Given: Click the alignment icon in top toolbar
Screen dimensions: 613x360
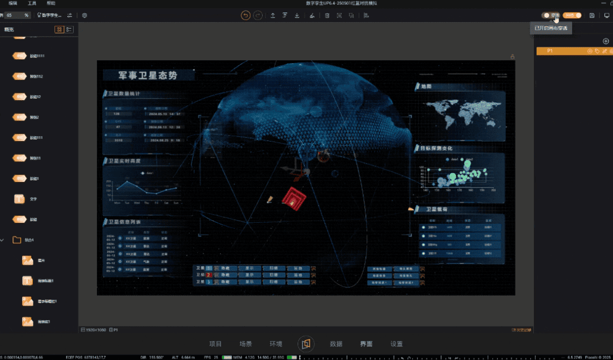Looking at the screenshot, I should tap(366, 16).
